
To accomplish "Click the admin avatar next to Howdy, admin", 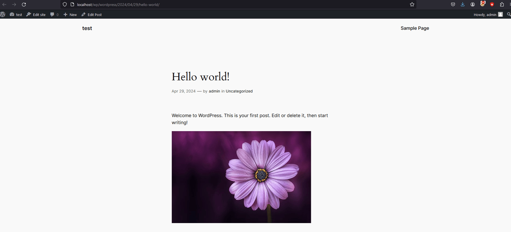I will click(x=500, y=14).
